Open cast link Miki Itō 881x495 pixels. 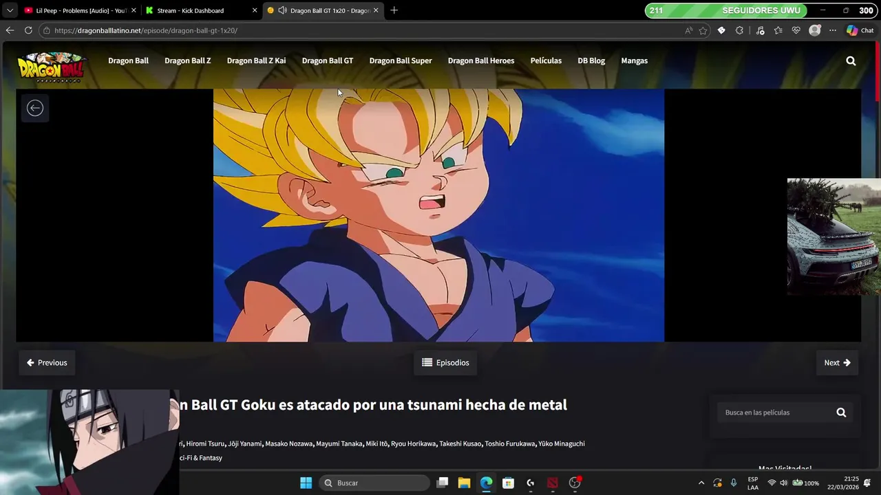coord(376,443)
